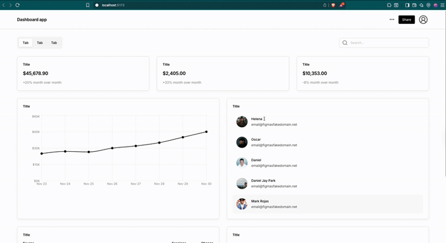
Task: Click Daniel Jay Park's avatar
Action: click(242, 183)
